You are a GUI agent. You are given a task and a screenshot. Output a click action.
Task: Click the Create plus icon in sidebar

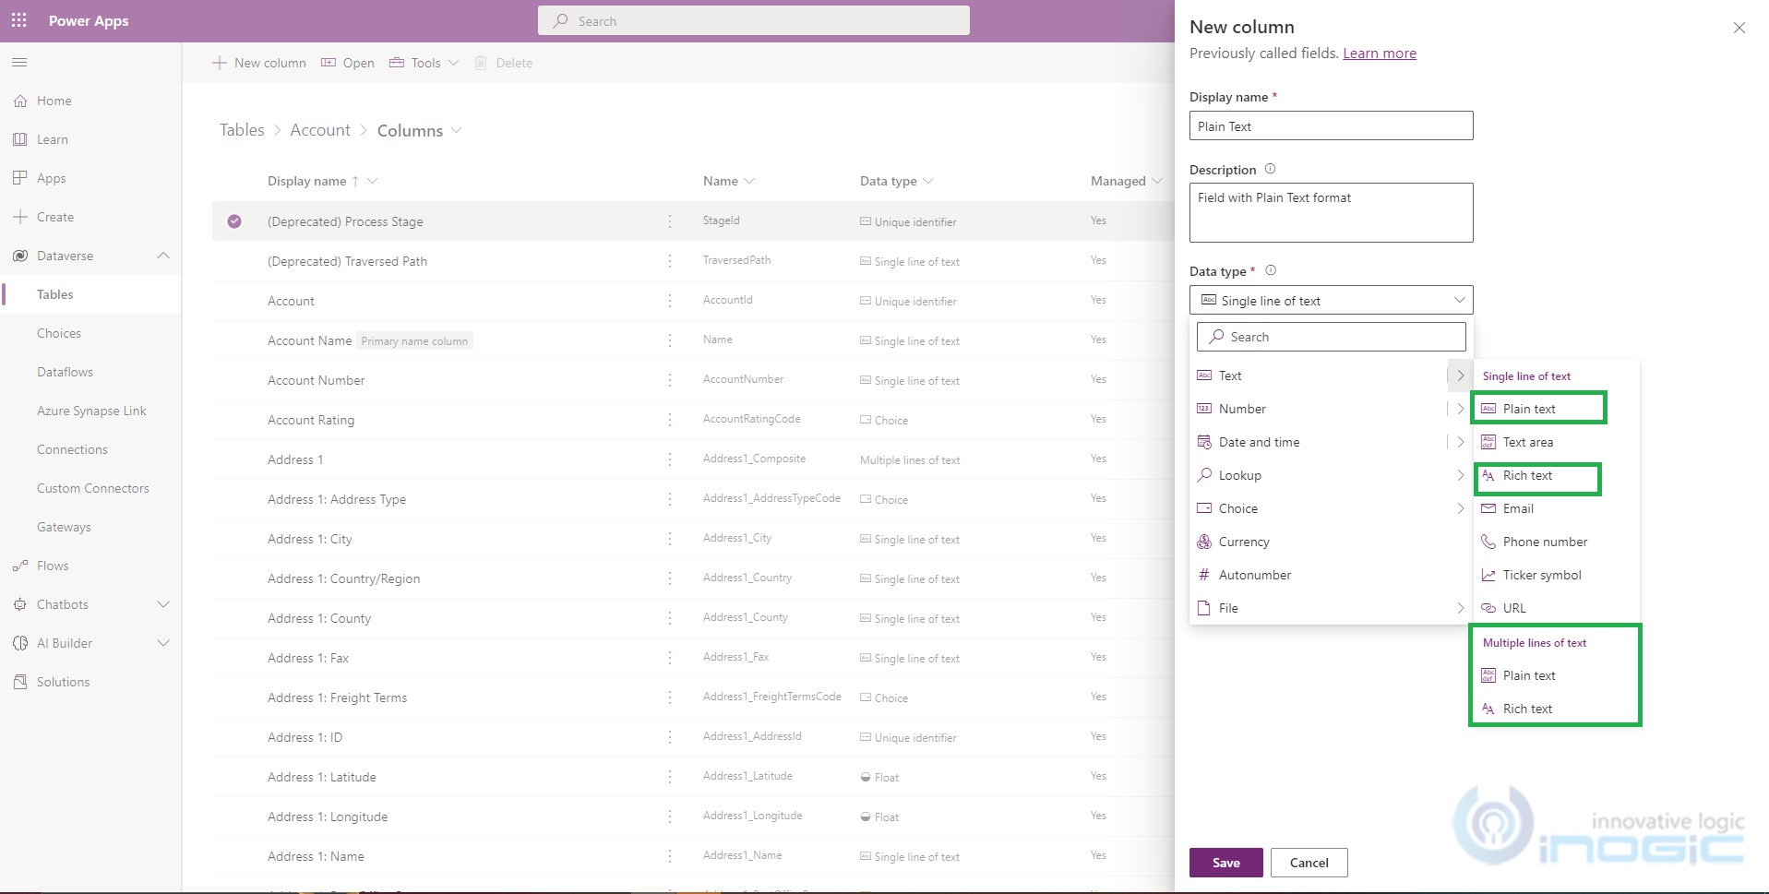pyautogui.click(x=20, y=217)
